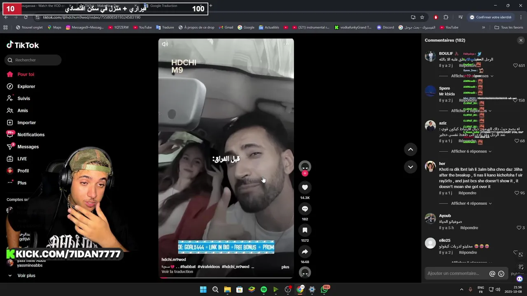
Task: Open Plus menu in sidebar
Action: click(x=22, y=183)
